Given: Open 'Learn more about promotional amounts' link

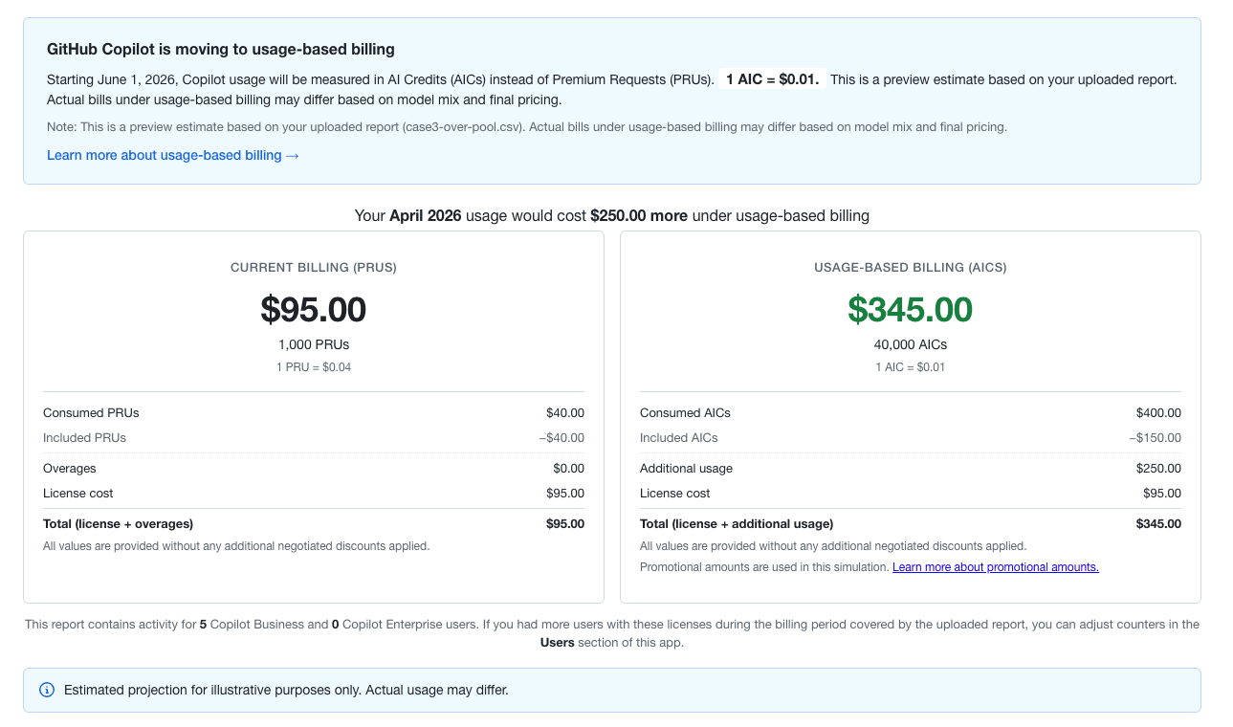Looking at the screenshot, I should (x=996, y=567).
